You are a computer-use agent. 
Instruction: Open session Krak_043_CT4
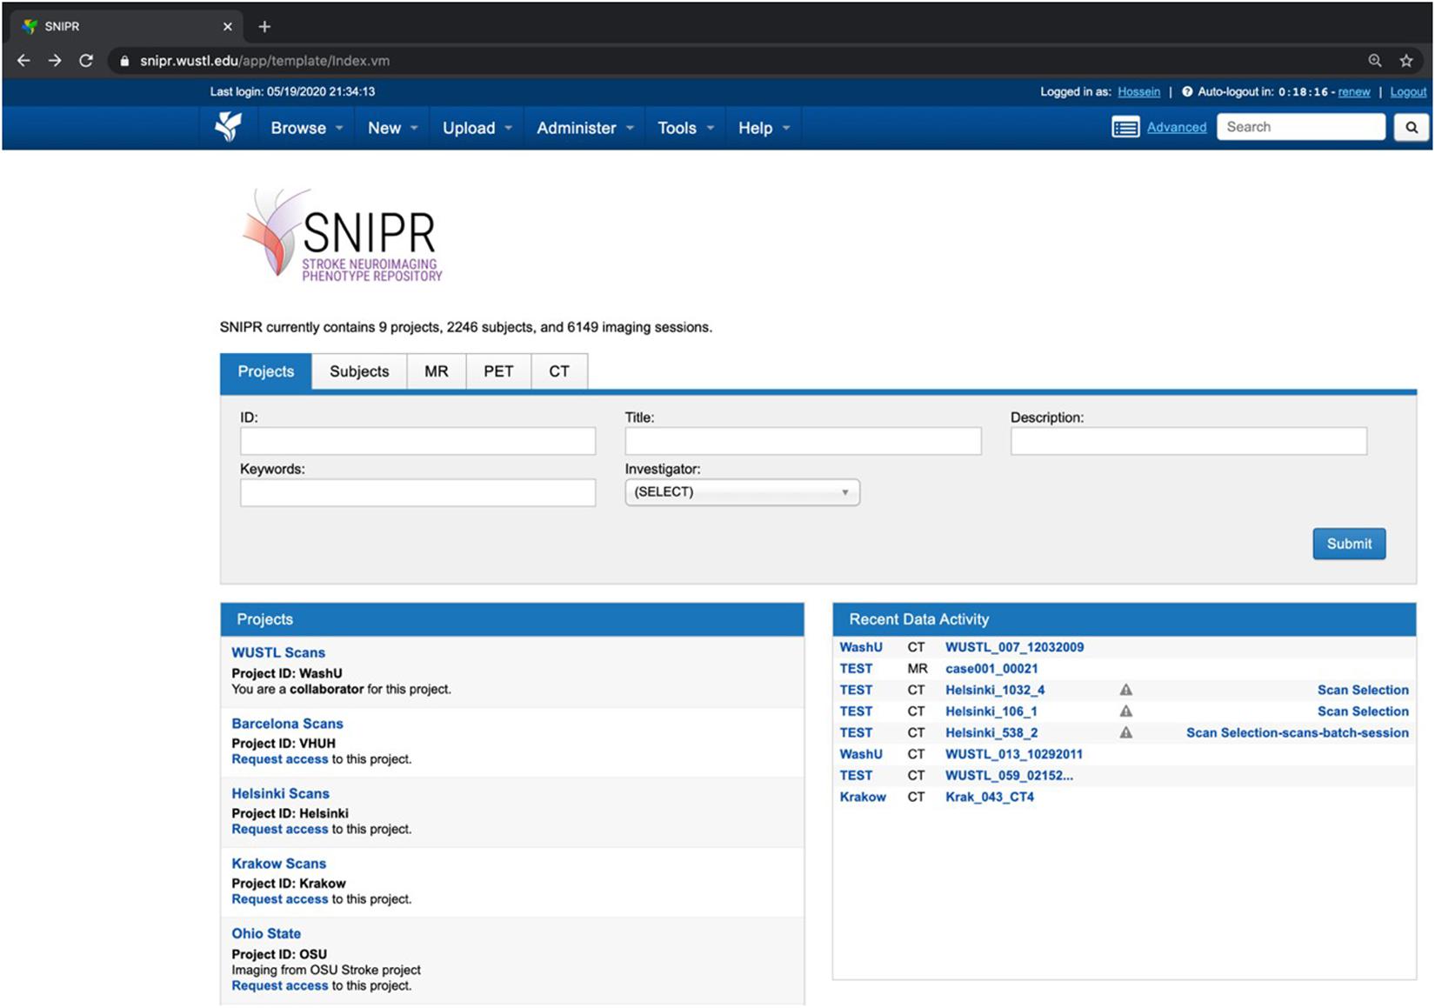(990, 797)
